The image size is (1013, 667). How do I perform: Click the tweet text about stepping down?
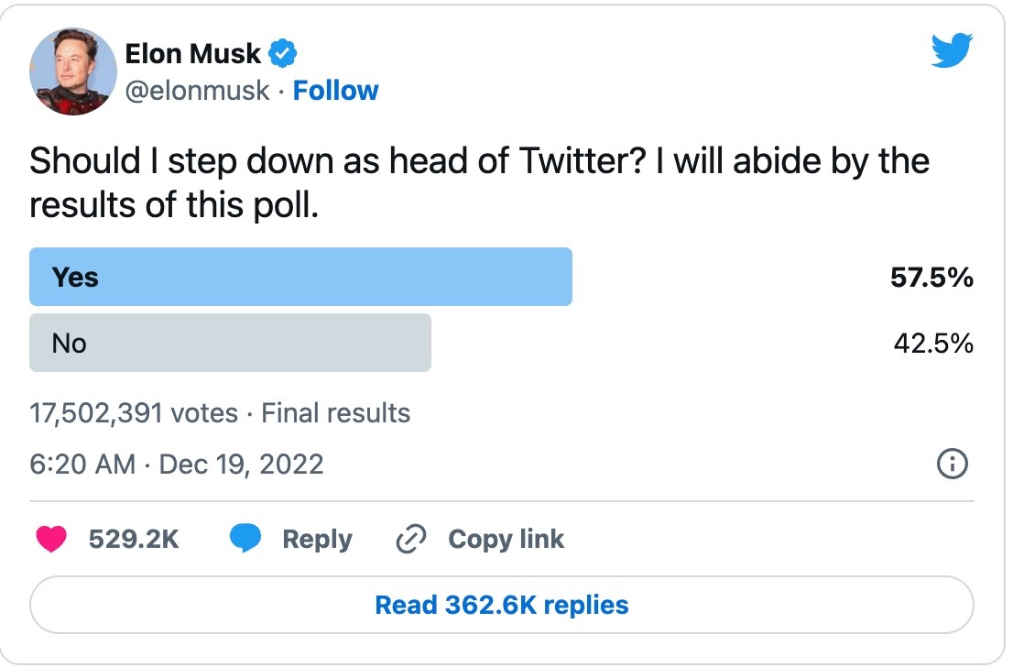(479, 183)
